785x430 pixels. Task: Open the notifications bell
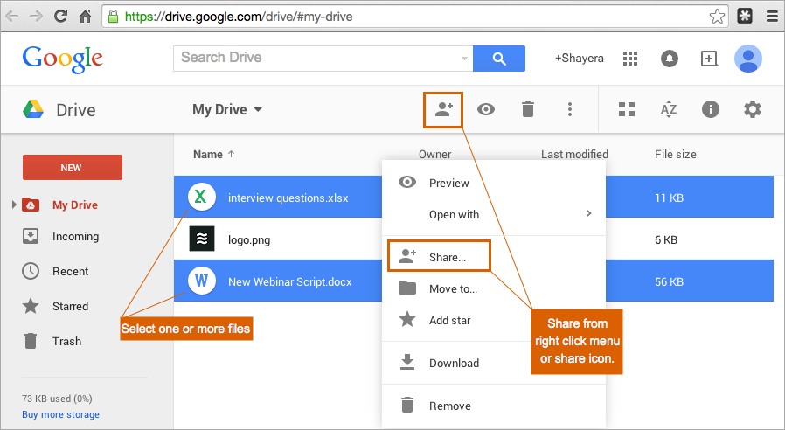670,59
